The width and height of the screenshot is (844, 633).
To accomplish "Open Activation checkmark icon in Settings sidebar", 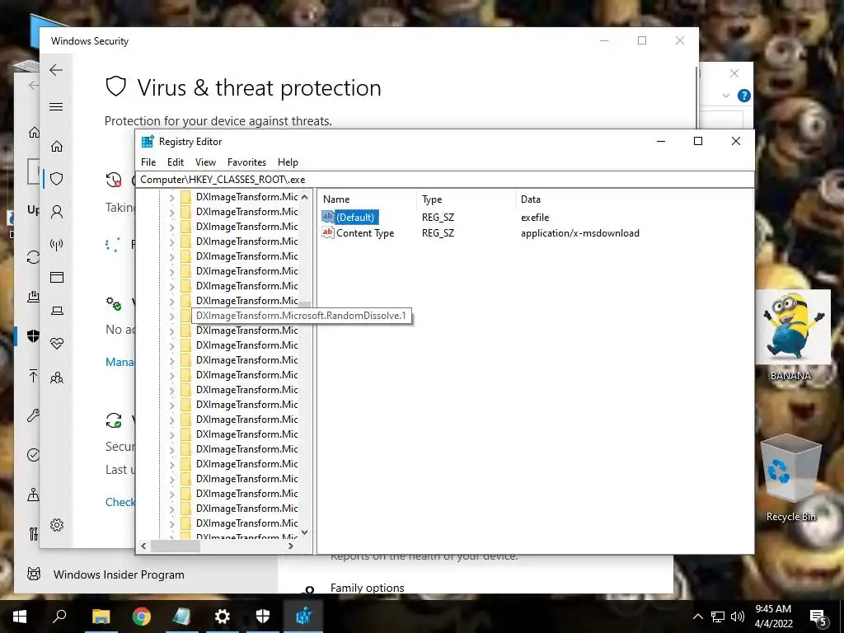I will [x=33, y=455].
